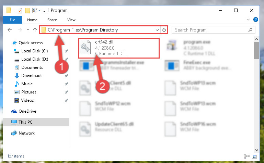Open the File menu tab
The width and height of the screenshot is (264, 163).
click(x=12, y=20)
